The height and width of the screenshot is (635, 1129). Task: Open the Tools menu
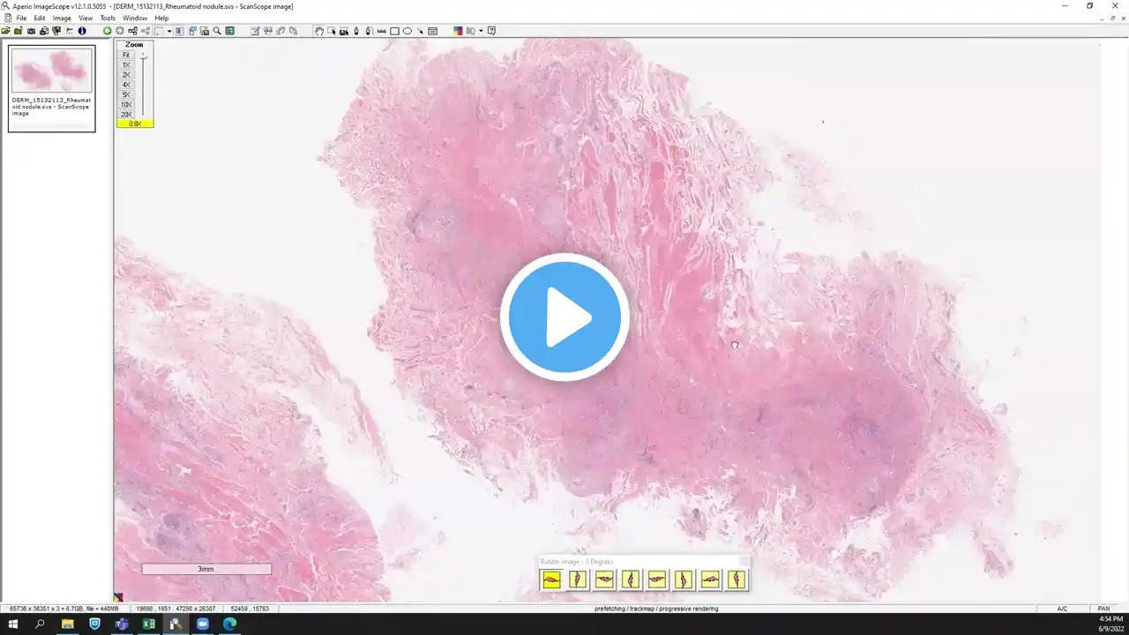click(108, 18)
